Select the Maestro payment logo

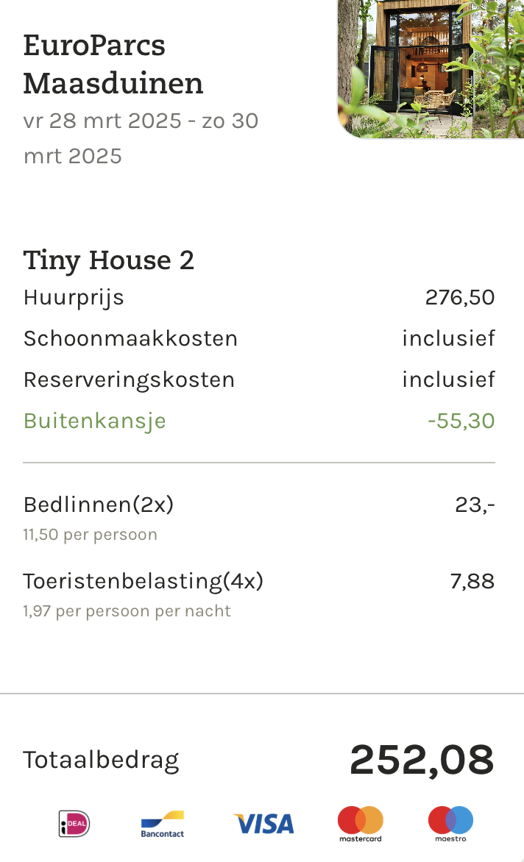click(x=451, y=824)
